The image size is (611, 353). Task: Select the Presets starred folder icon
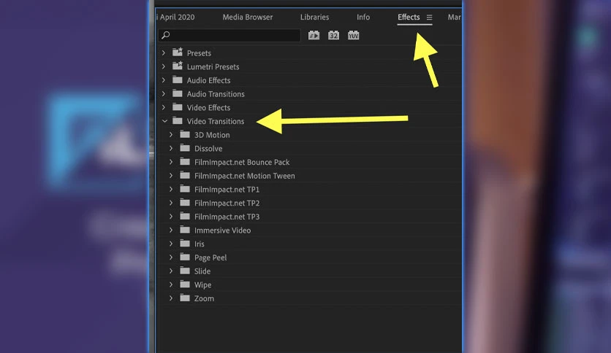(178, 52)
